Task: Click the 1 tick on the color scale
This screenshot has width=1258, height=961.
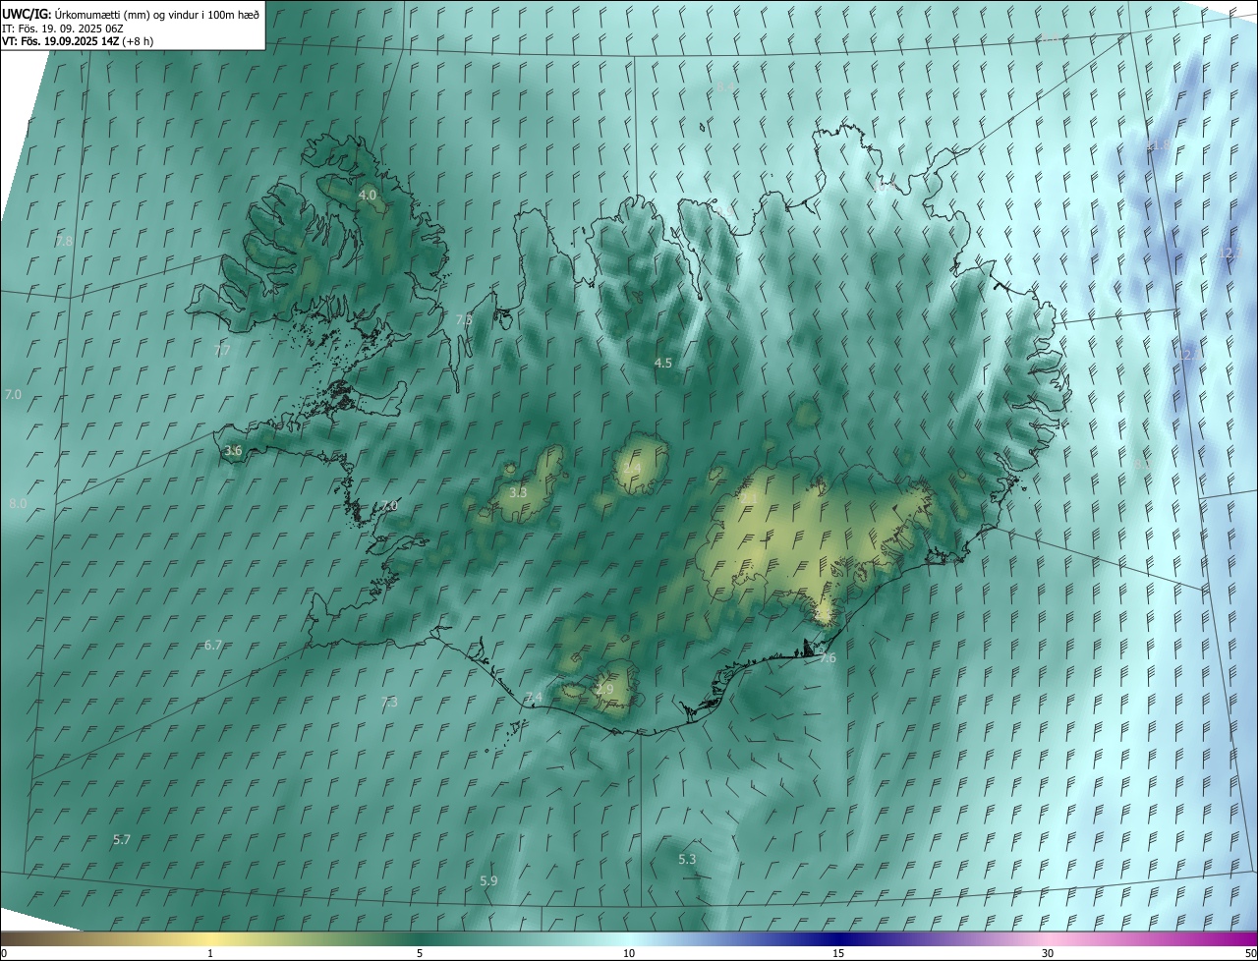Action: (x=210, y=954)
